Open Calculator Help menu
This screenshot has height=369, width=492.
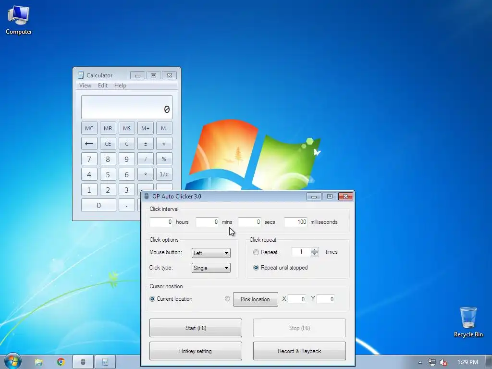click(x=120, y=86)
